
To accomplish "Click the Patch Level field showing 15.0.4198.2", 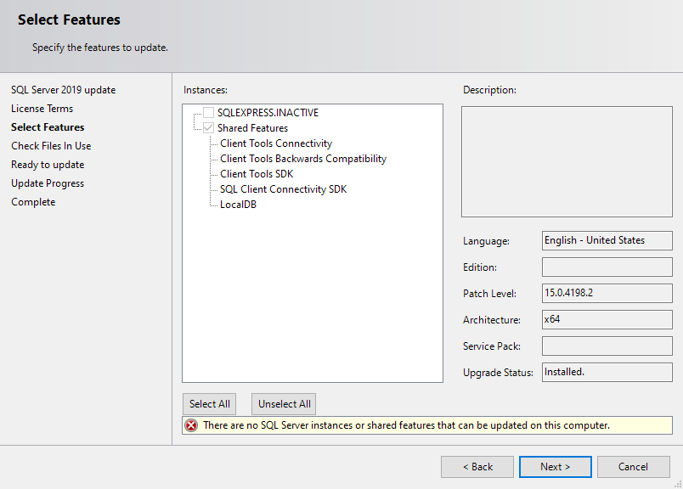I will 607,293.
